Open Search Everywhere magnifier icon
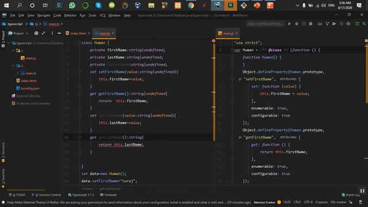This screenshot has height=207, width=368. coord(364,24)
